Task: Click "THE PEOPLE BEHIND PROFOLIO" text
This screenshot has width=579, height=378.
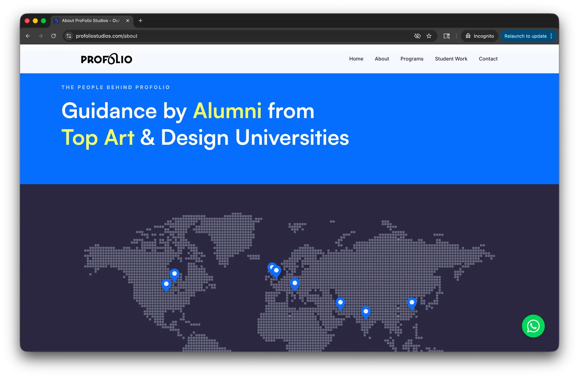Action: tap(115, 87)
